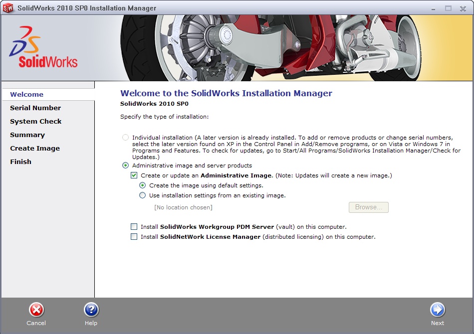Screen dimensions: 474x334
Task: Open the System Check step
Action: (35, 122)
